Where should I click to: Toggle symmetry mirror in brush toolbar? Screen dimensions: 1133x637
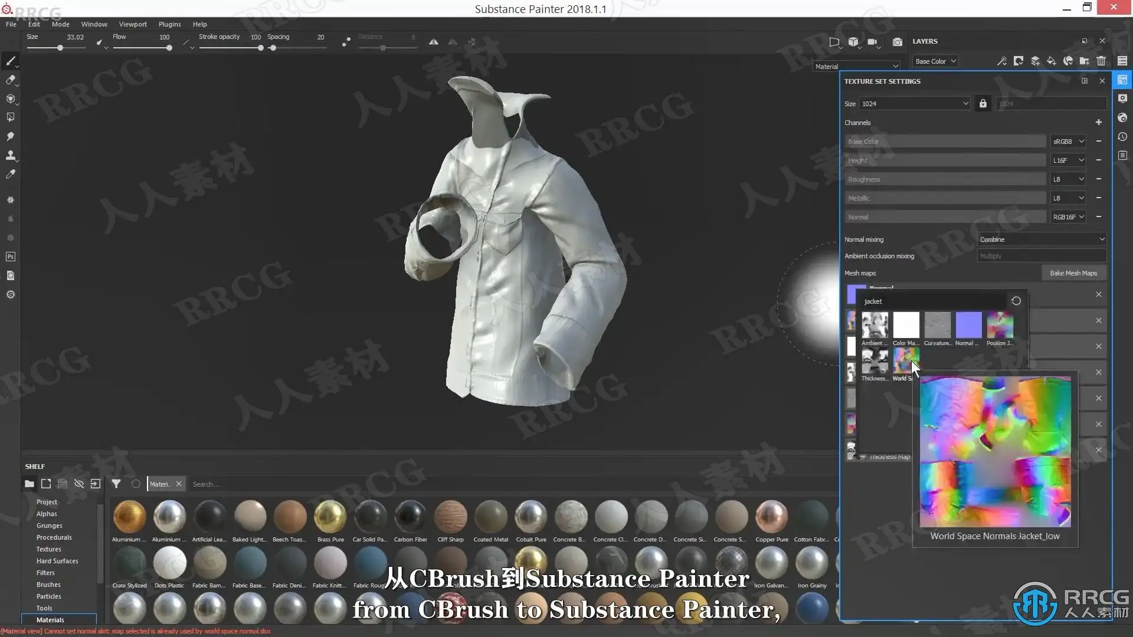[434, 42]
